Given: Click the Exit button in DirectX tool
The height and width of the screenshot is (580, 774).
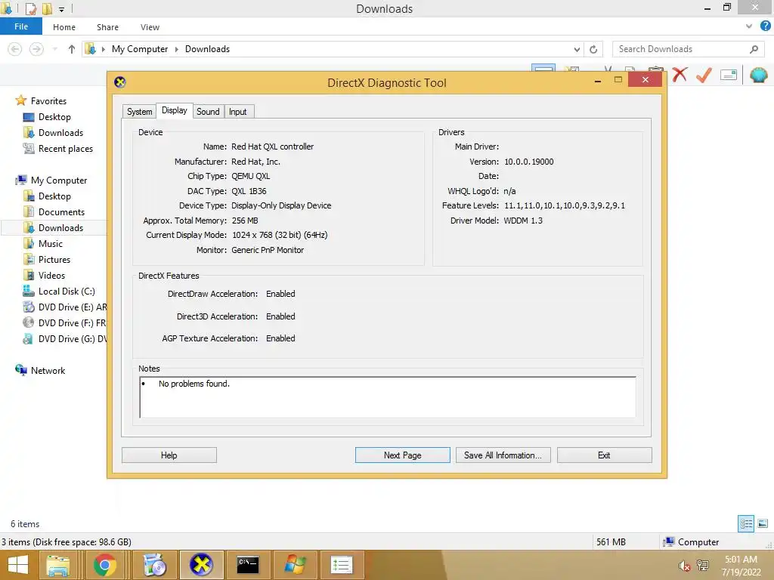Looking at the screenshot, I should coord(604,455).
